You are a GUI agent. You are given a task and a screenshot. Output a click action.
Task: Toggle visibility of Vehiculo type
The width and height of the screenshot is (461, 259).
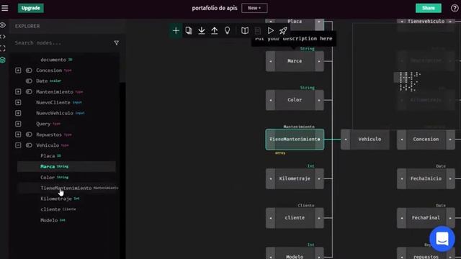[29, 145]
